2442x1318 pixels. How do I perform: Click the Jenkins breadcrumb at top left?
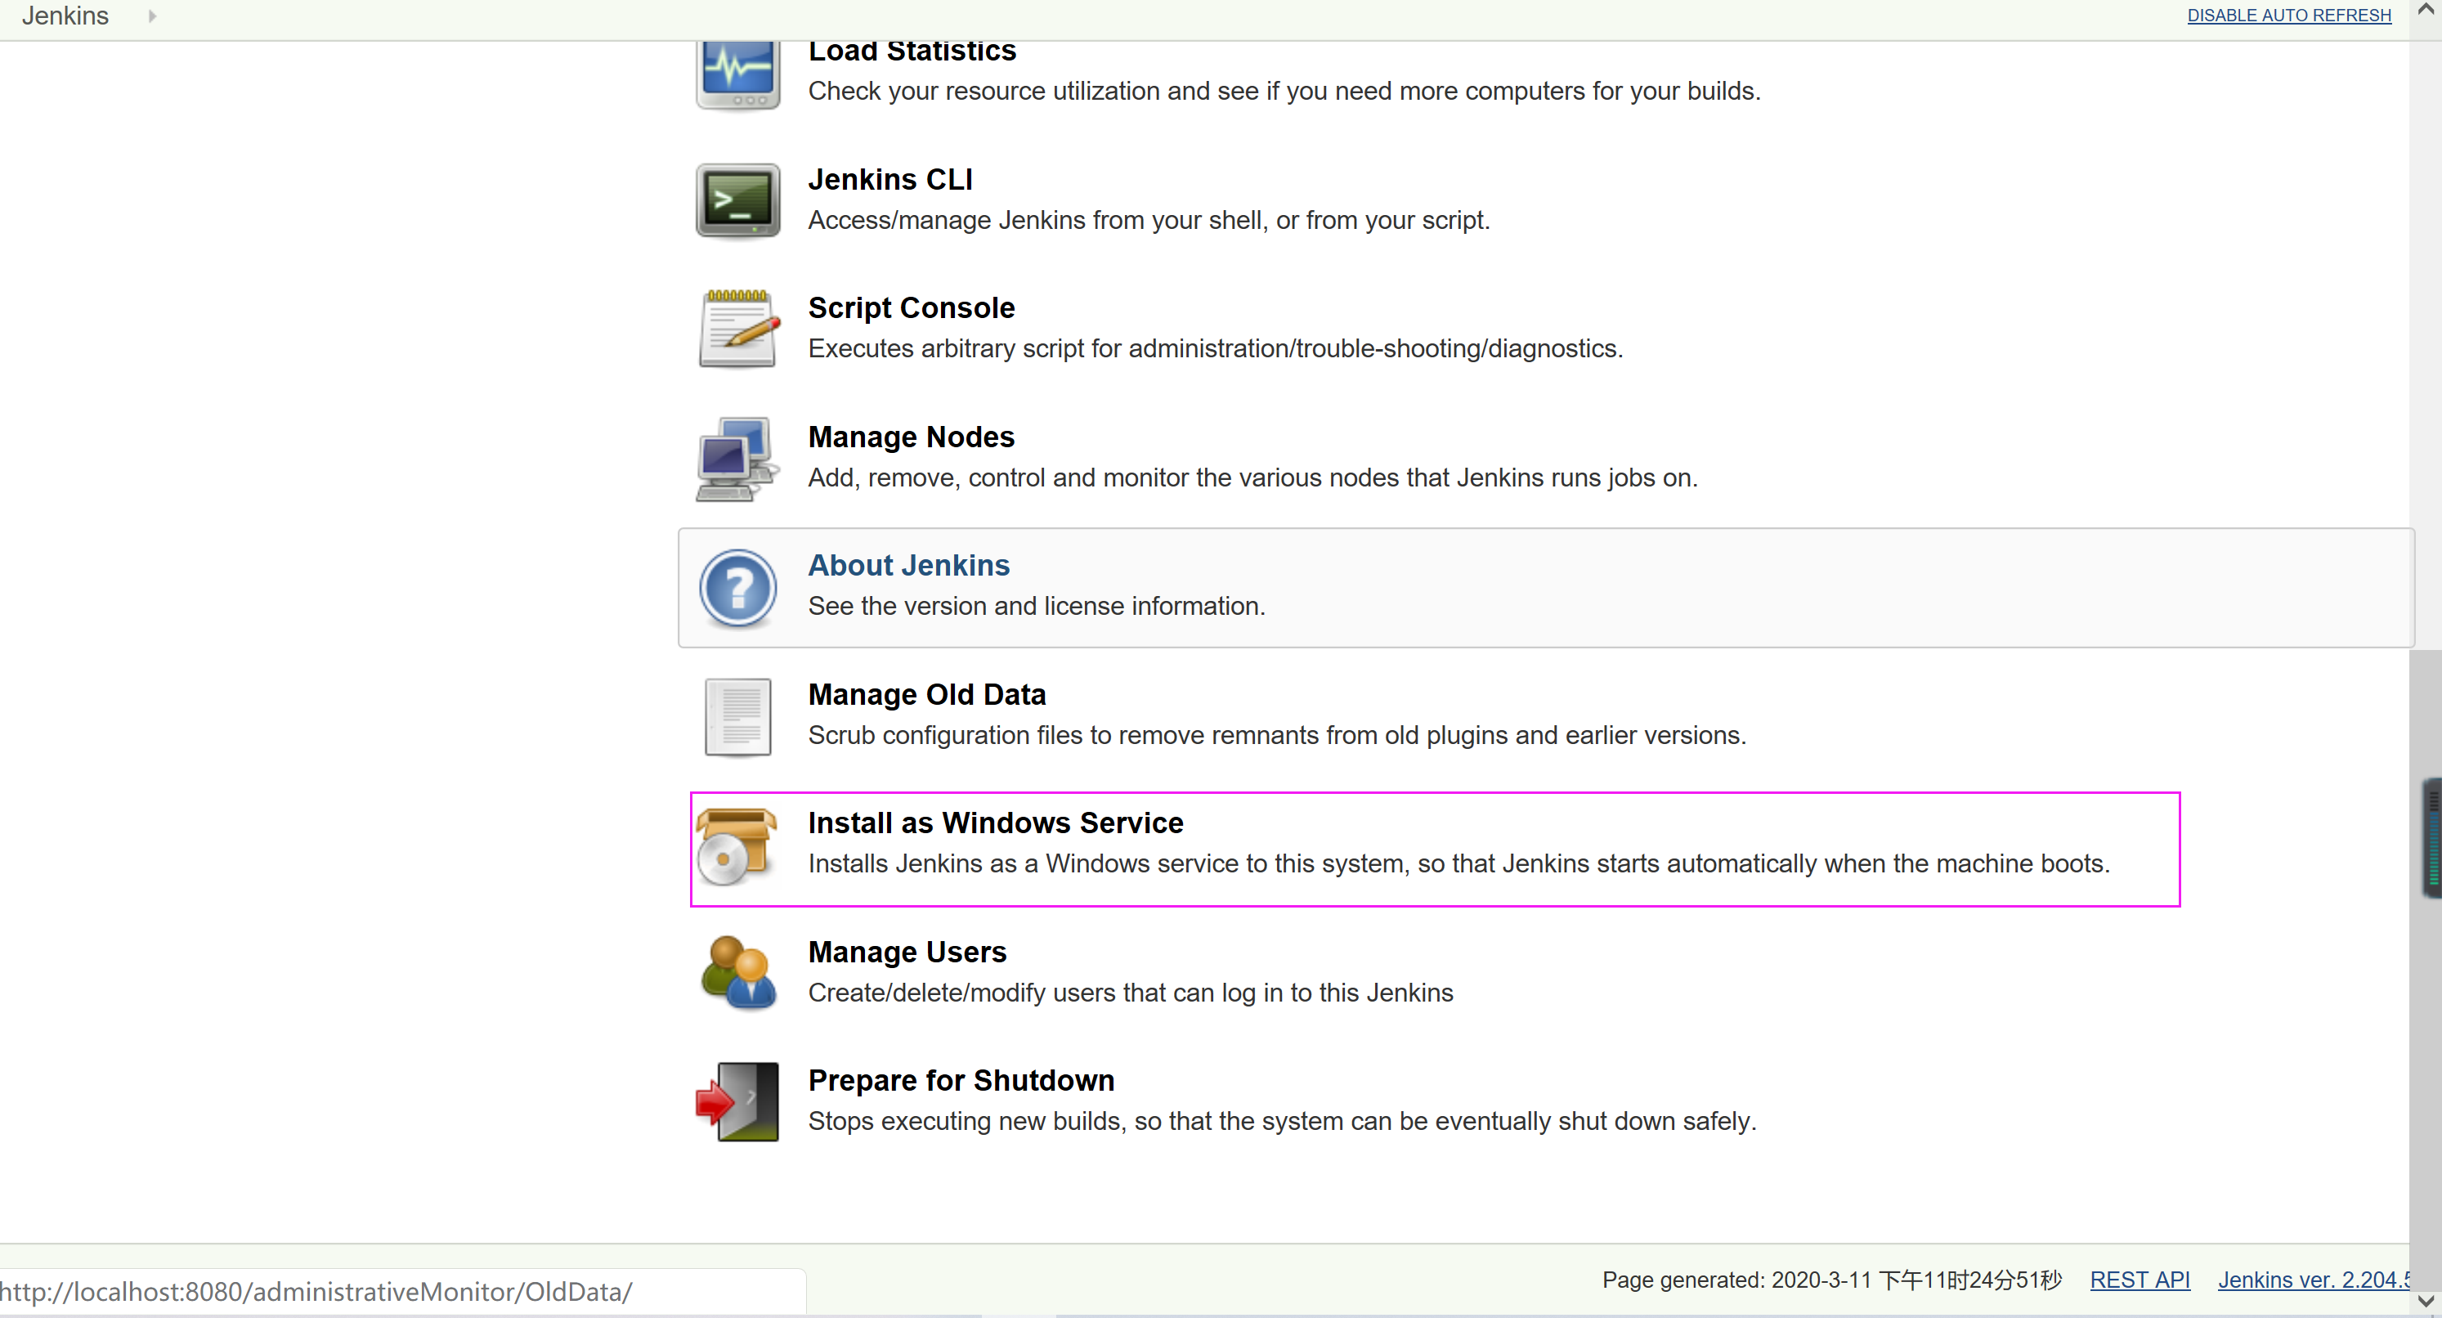(x=65, y=16)
